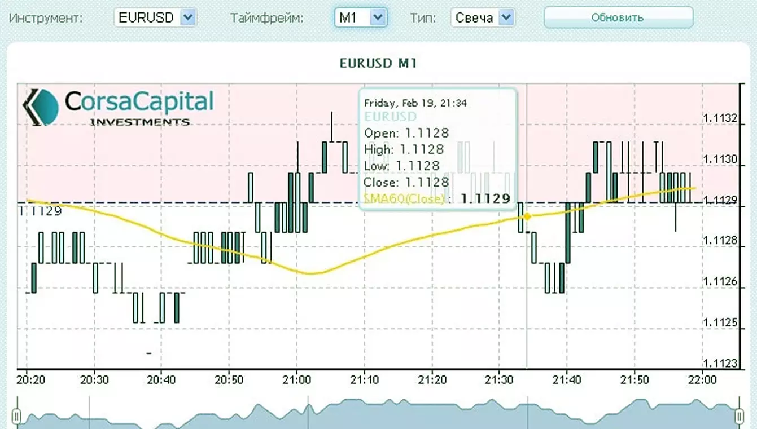Click the 21:50 time axis label
757x429 pixels.
pos(635,380)
